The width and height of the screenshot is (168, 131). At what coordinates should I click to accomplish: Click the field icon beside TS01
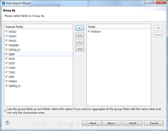7,72
